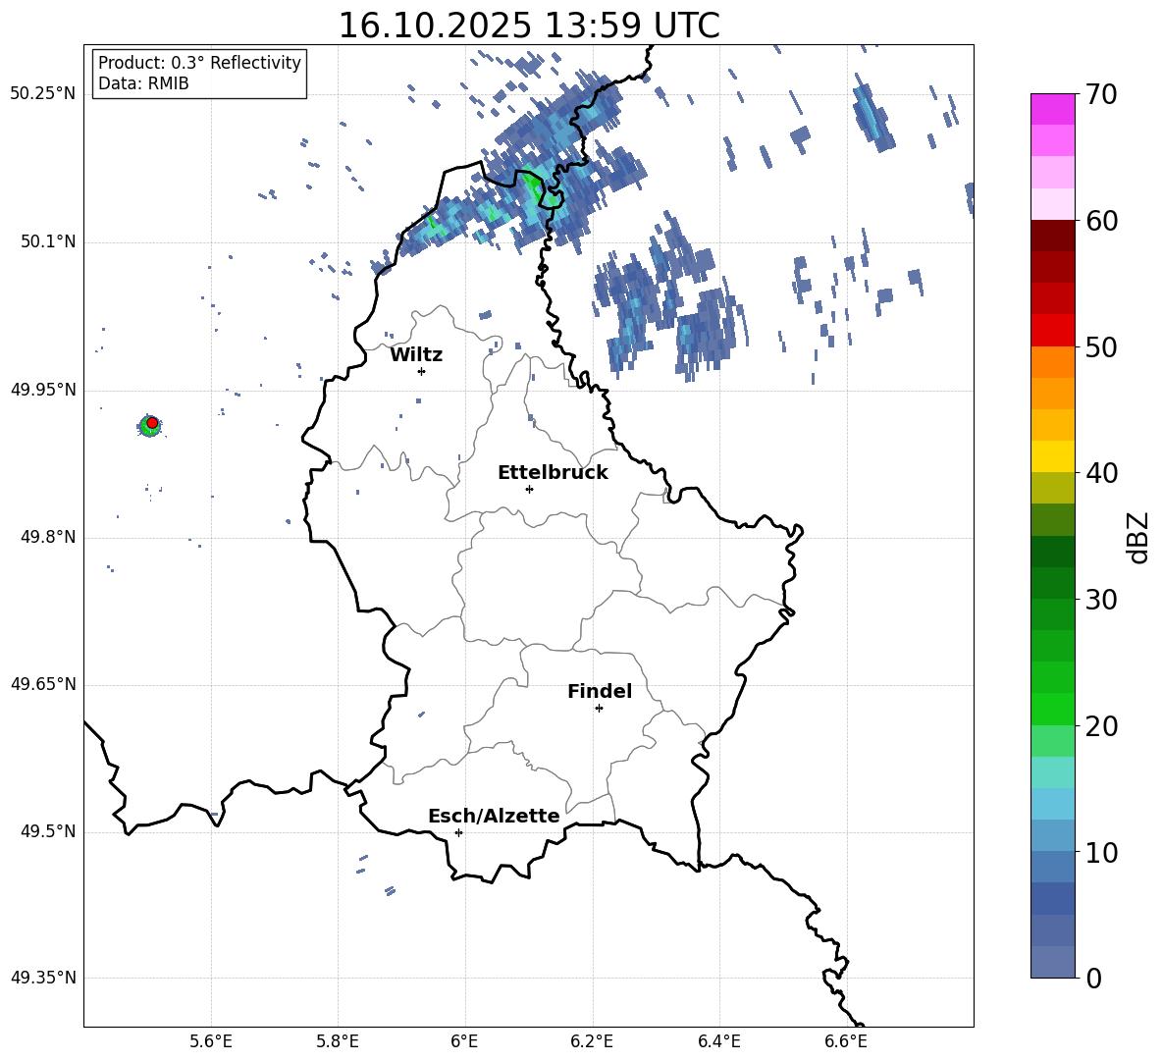Click the 49.5°N latitude label

(x=48, y=831)
